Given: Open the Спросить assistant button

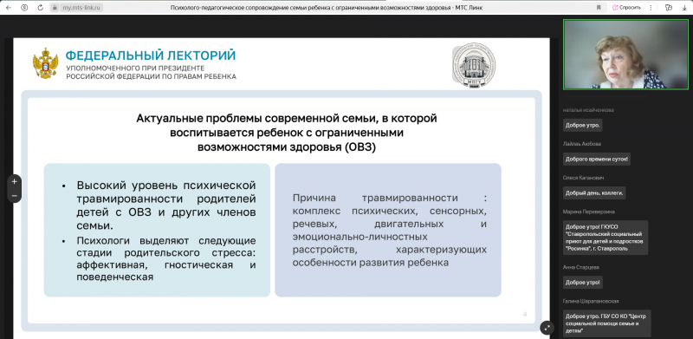Looking at the screenshot, I should pos(626,8).
